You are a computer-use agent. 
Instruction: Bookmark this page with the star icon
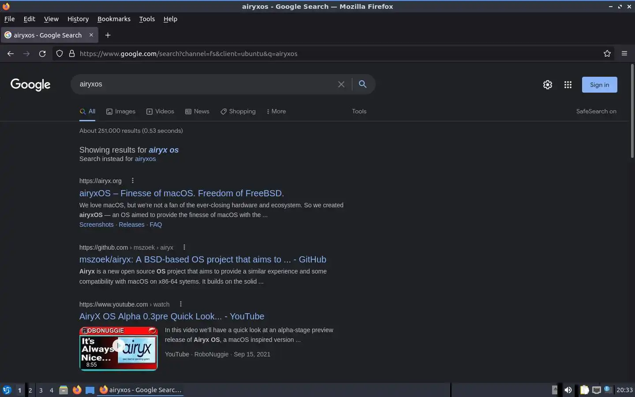tap(607, 53)
